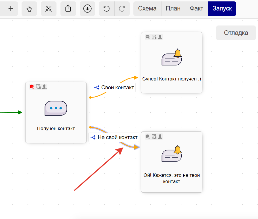Click the share export icon
258x219 pixels.
coord(68,8)
